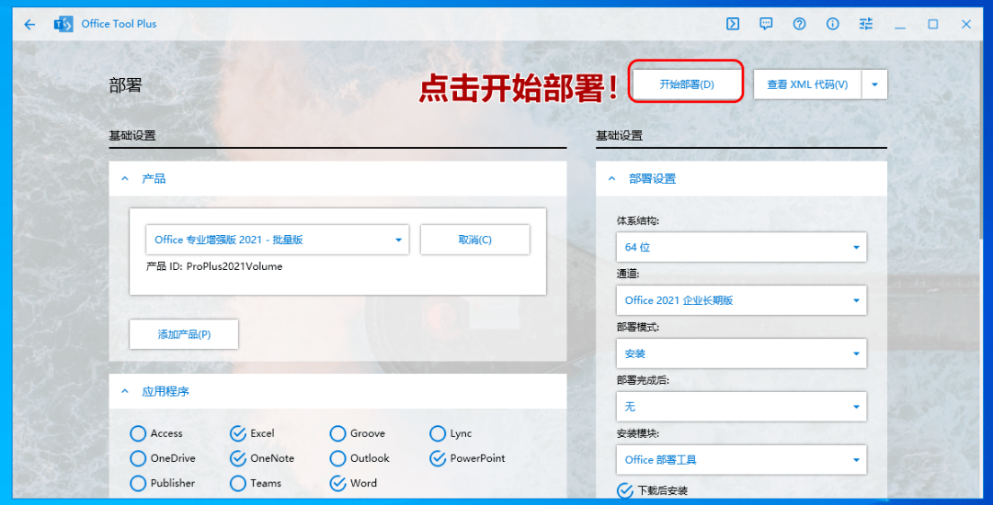
Task: Open the help question mark icon
Action: click(799, 24)
